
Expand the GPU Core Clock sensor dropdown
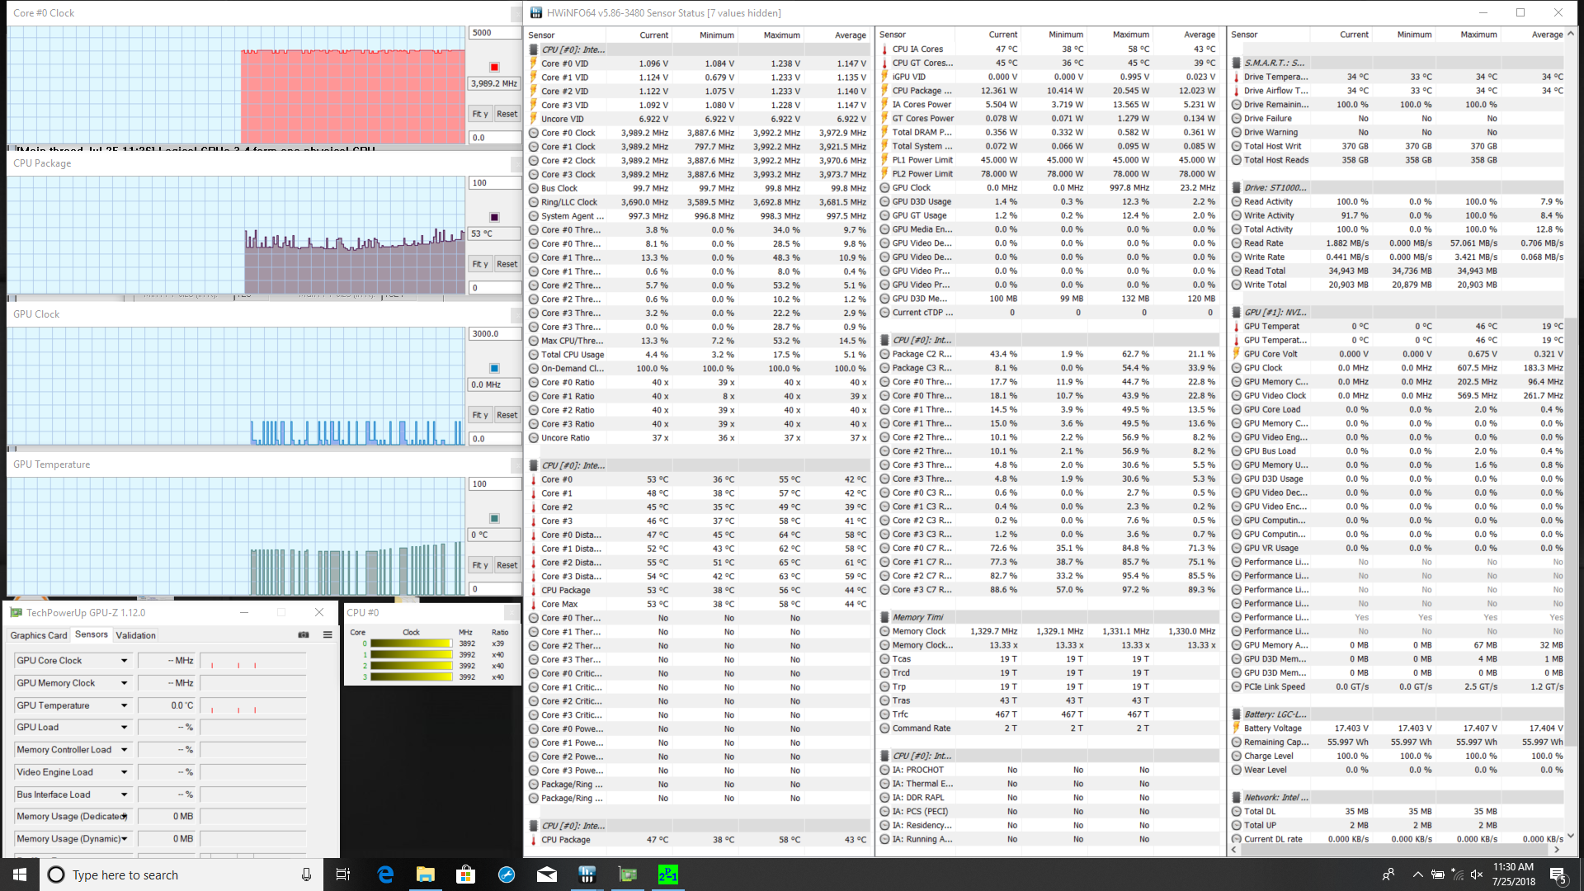(x=125, y=661)
